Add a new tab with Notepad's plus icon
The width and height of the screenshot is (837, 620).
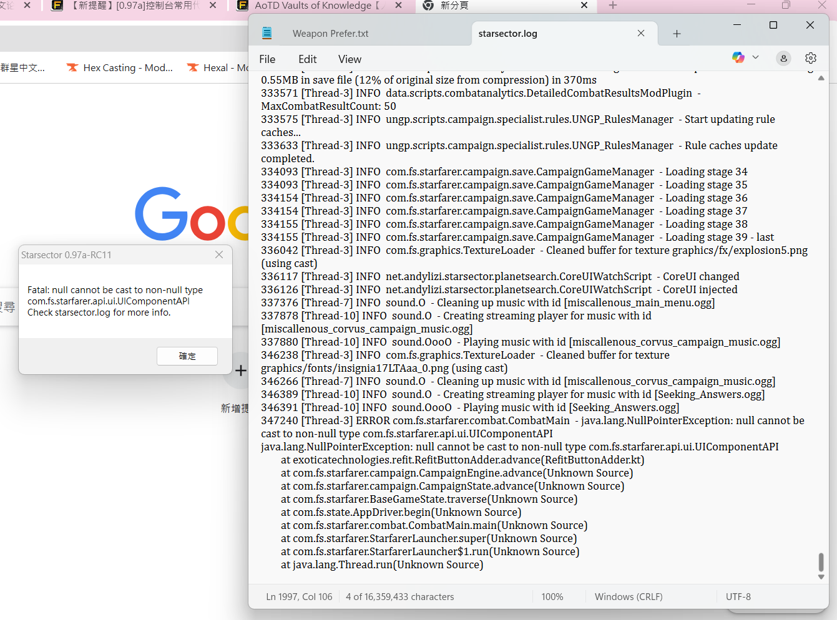pos(677,33)
